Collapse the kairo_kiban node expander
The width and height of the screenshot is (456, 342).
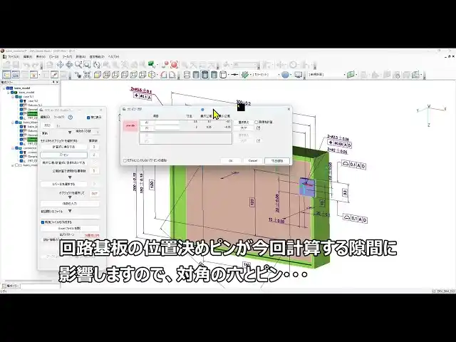coord(13,123)
